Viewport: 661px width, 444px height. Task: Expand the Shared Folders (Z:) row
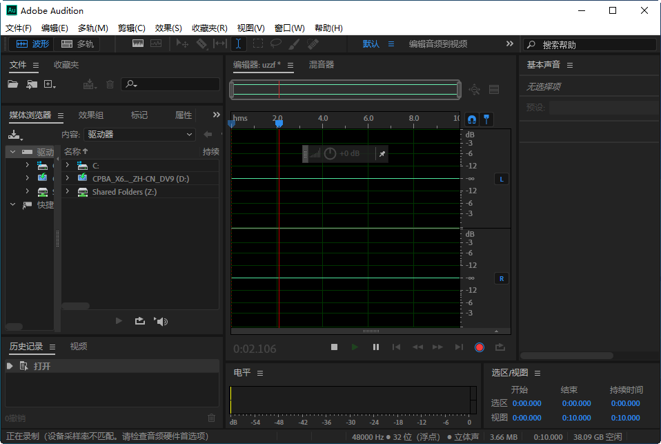(x=68, y=191)
